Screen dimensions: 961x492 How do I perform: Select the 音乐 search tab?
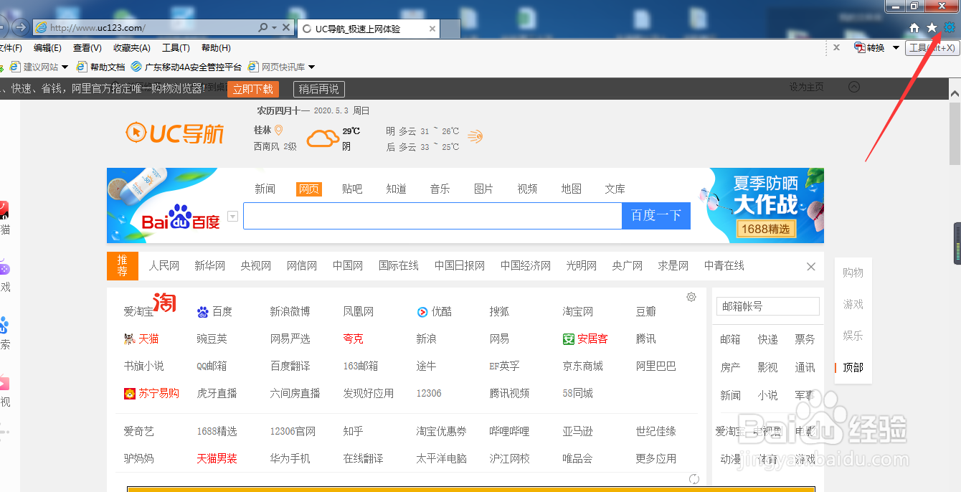[x=440, y=189]
